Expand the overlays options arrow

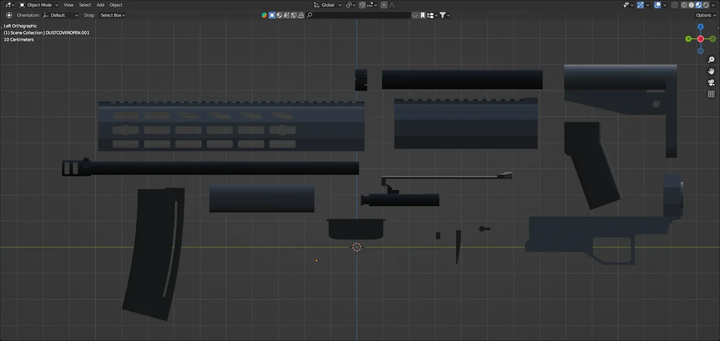click(x=664, y=5)
